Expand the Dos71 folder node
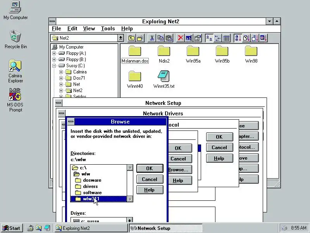The width and height of the screenshot is (310, 233). tap(61, 78)
